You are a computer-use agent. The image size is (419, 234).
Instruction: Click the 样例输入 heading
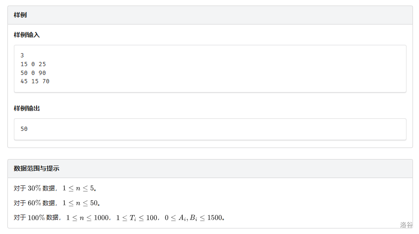(27, 35)
